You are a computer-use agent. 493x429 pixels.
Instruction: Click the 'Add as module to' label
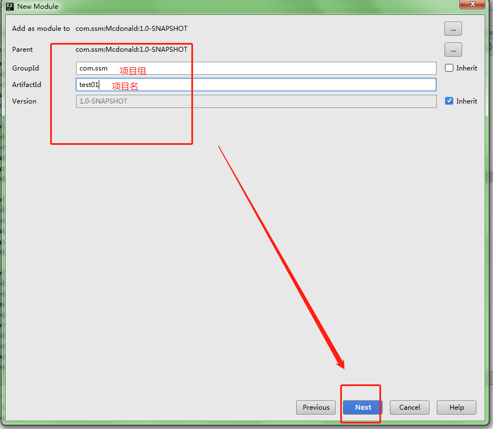41,29
